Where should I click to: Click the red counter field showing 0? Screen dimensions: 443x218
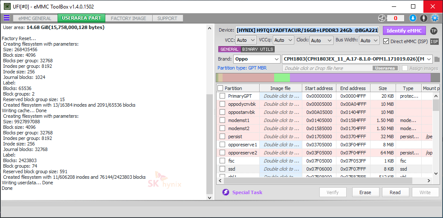coord(396,18)
